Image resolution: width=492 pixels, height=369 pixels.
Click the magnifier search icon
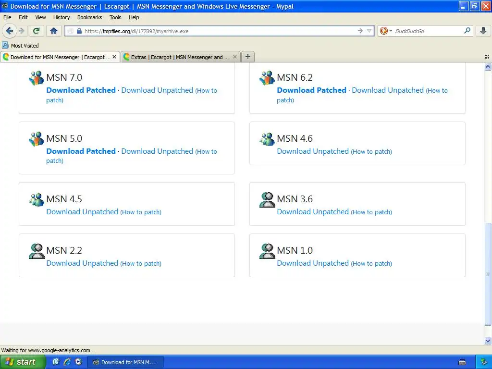467,31
